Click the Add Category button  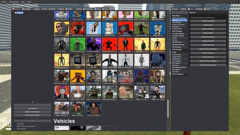33,108
